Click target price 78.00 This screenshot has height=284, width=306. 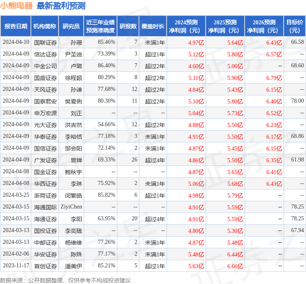point(297,101)
